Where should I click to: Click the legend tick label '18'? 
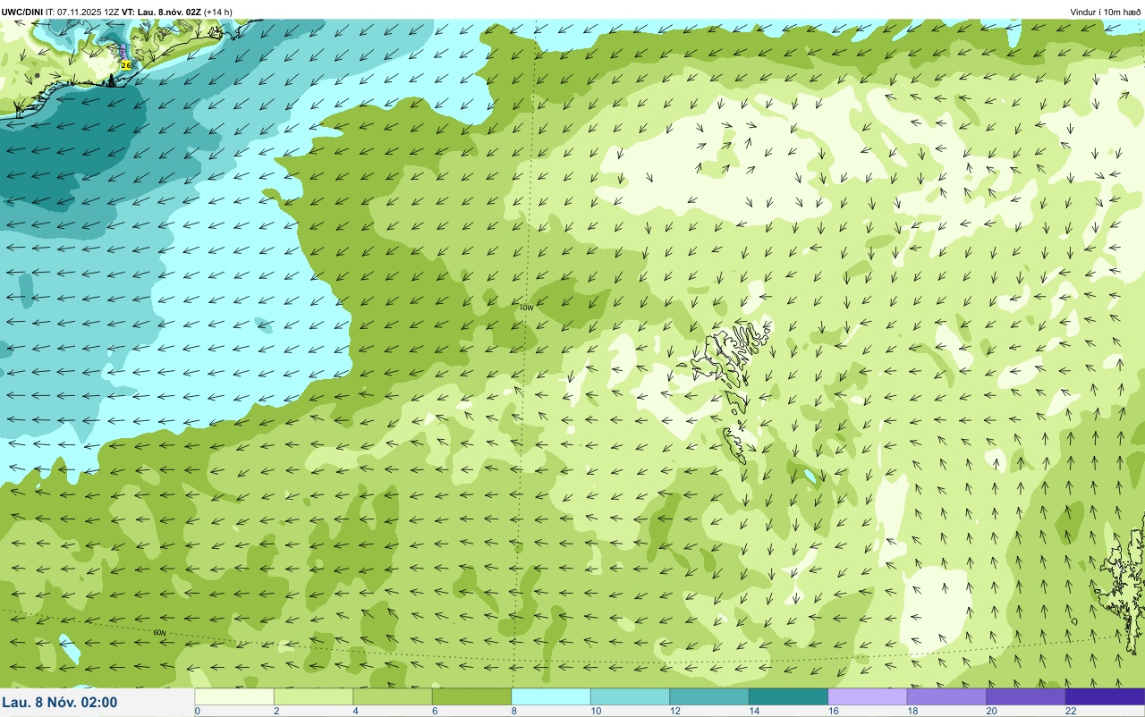[x=912, y=711]
